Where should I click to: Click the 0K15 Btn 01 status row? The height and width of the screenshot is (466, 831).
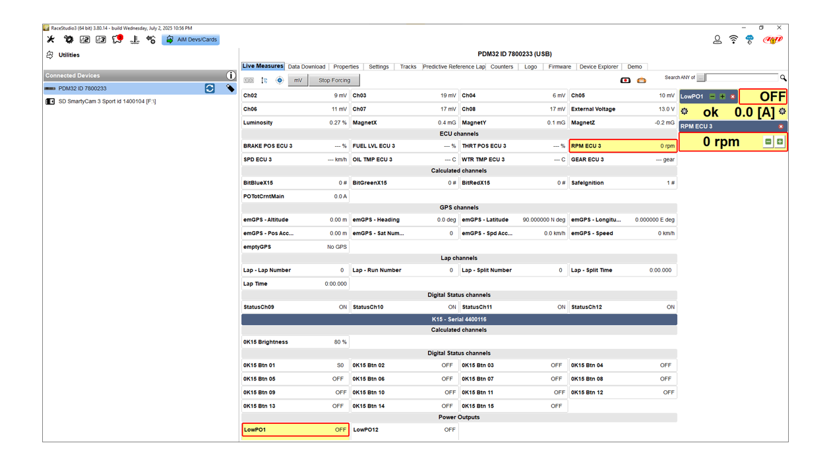(295, 365)
